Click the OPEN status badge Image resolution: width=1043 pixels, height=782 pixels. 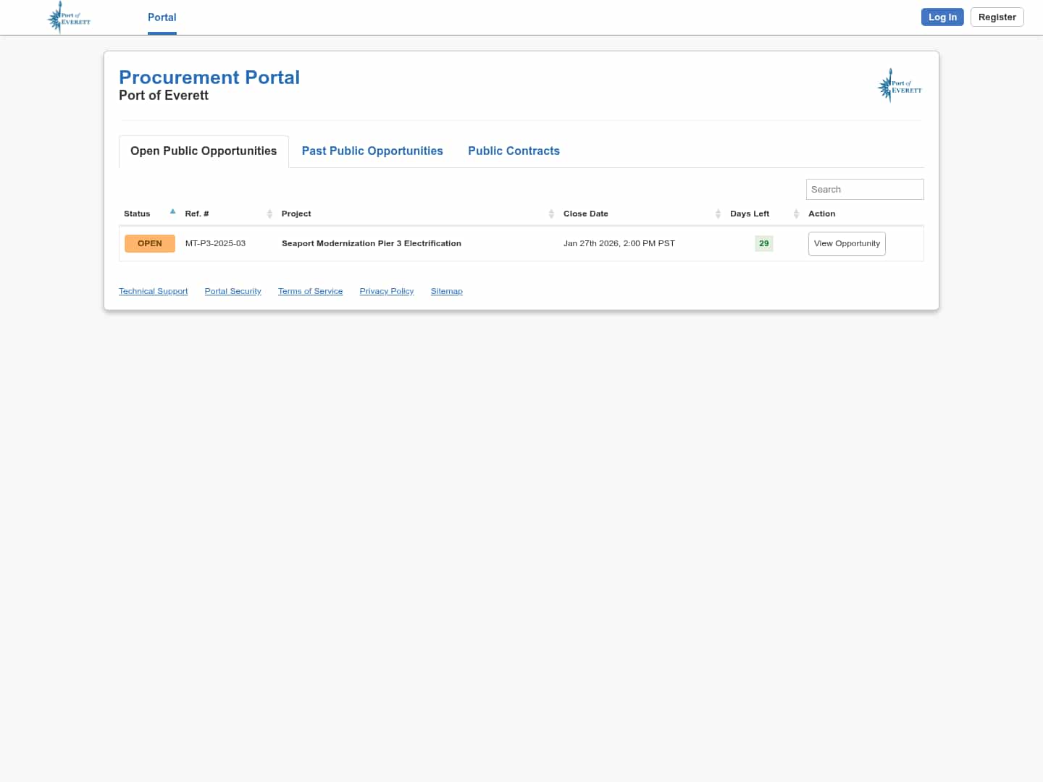[x=149, y=243]
